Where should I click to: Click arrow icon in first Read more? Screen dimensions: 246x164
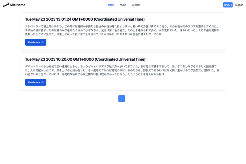pos(42,42)
